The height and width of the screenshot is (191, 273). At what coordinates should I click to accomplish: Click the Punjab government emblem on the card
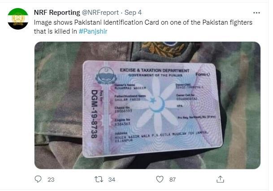106,76
